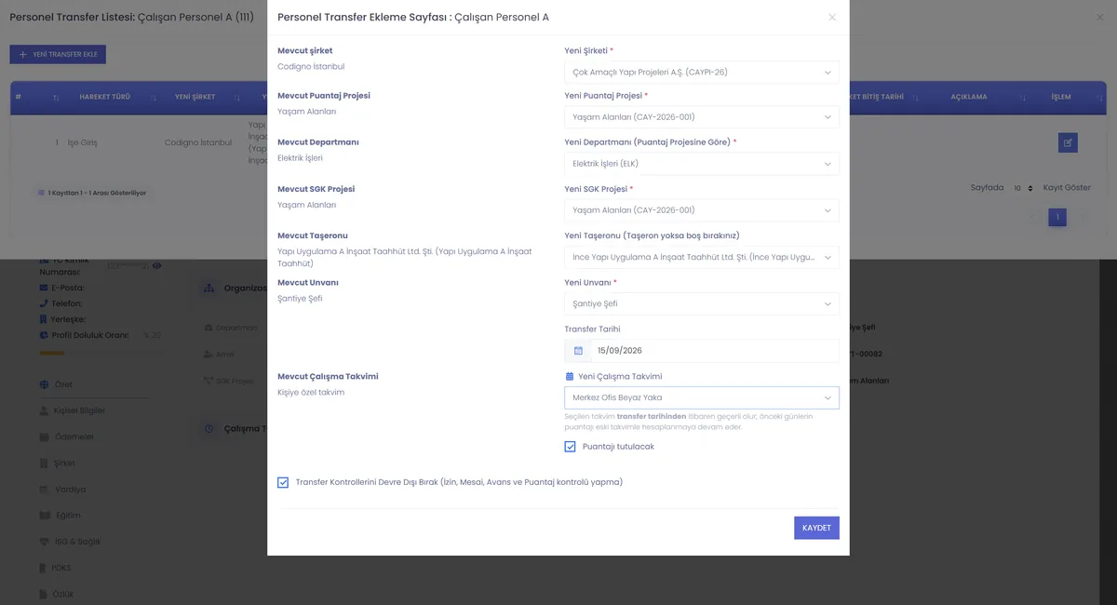Click the Şirket building icon in sidebar
1117x605 pixels.
(x=45, y=463)
